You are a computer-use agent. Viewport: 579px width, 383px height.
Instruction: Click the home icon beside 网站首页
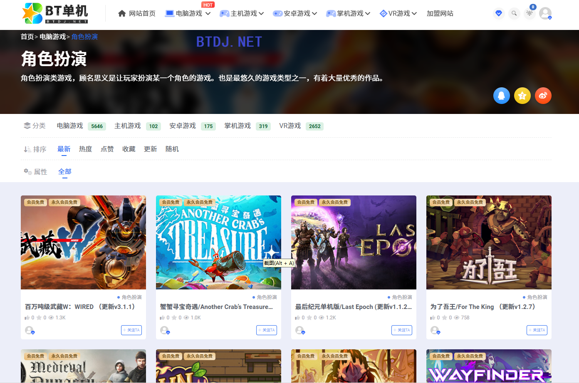coord(122,13)
